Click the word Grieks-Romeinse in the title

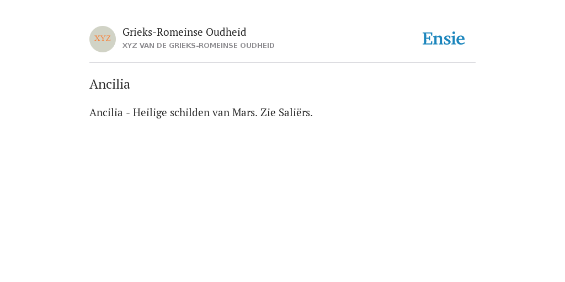[163, 32]
